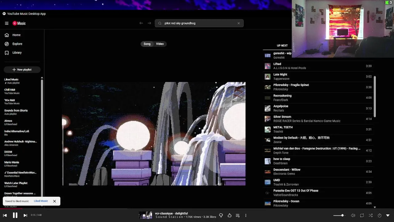Click the song progress bar
The image size is (394, 222).
197,209
